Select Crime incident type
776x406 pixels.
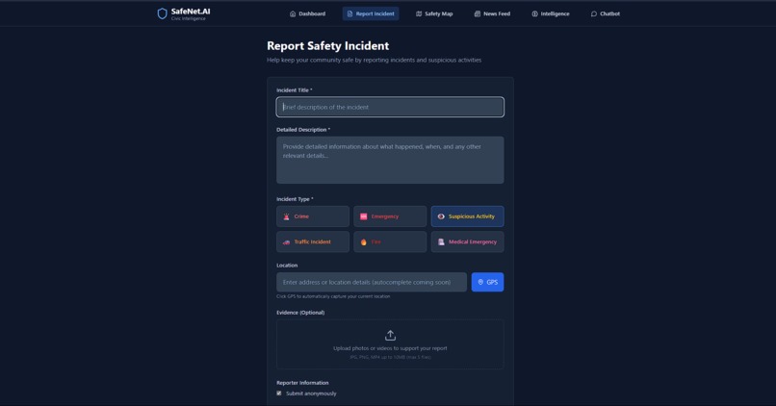pos(313,216)
